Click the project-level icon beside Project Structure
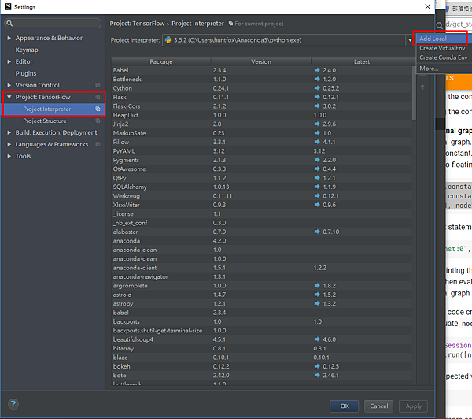 (98, 121)
